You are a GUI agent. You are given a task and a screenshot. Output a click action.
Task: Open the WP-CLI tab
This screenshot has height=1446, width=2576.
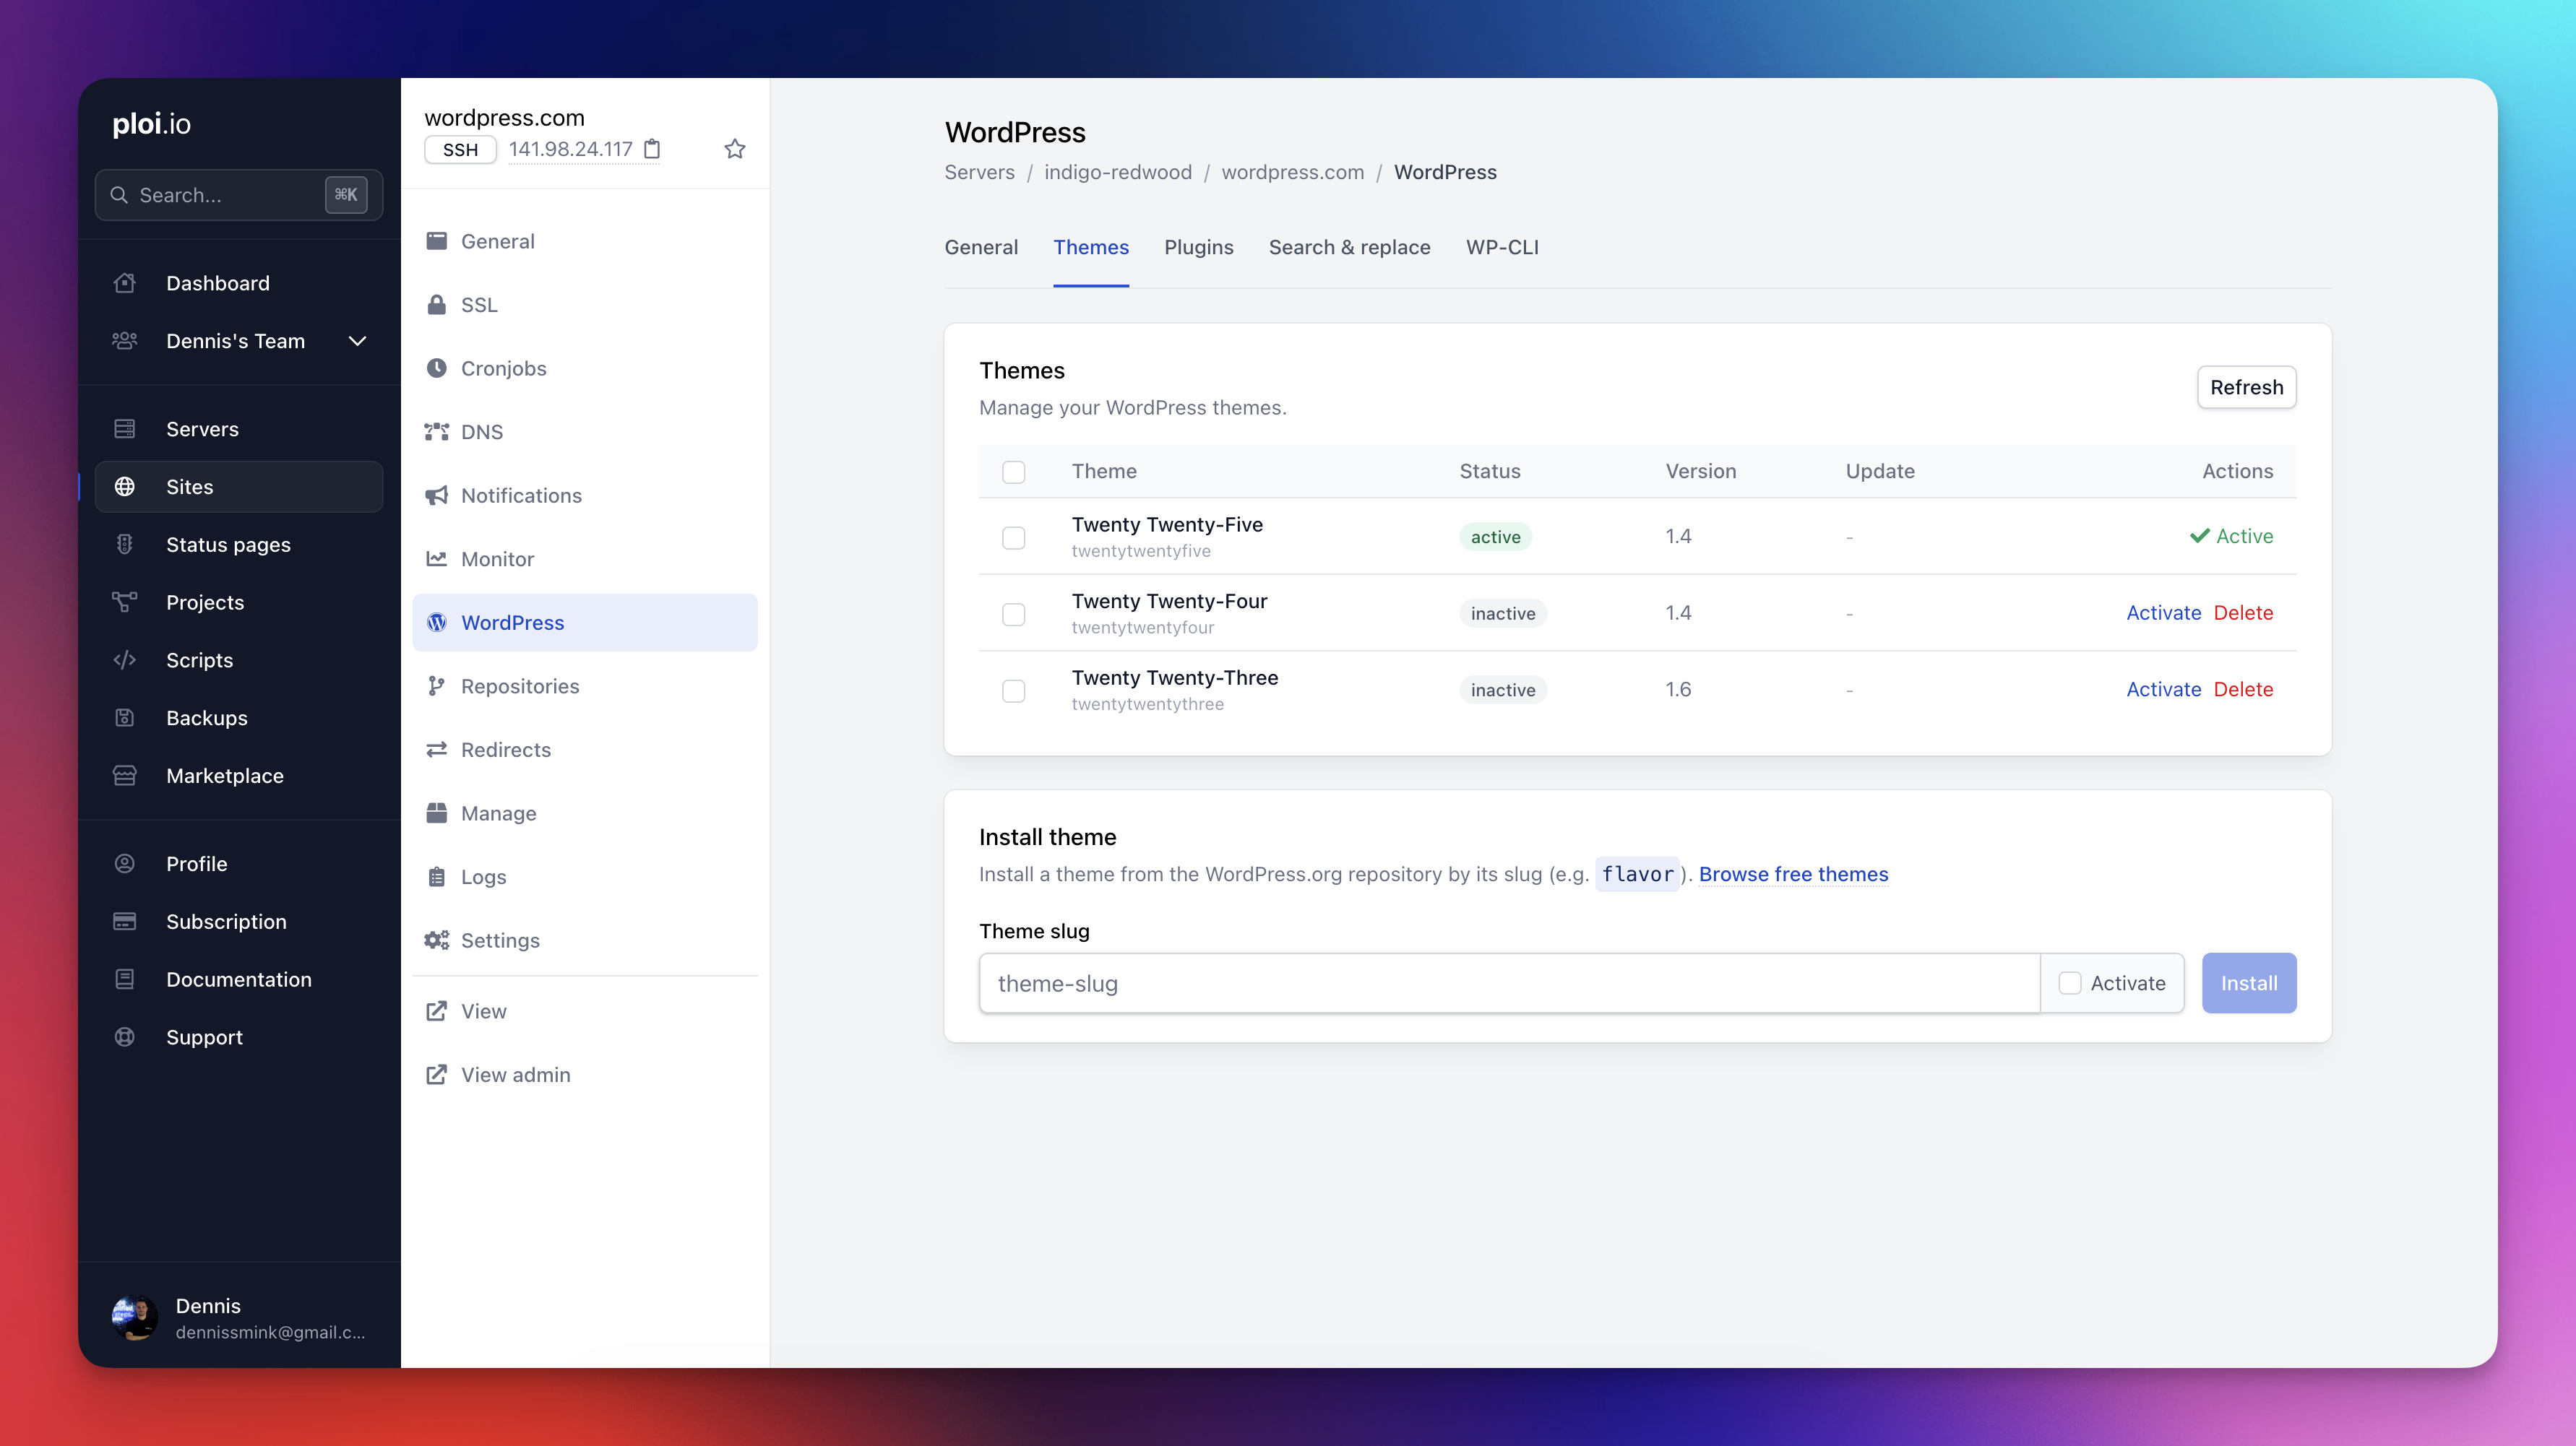click(x=1501, y=247)
